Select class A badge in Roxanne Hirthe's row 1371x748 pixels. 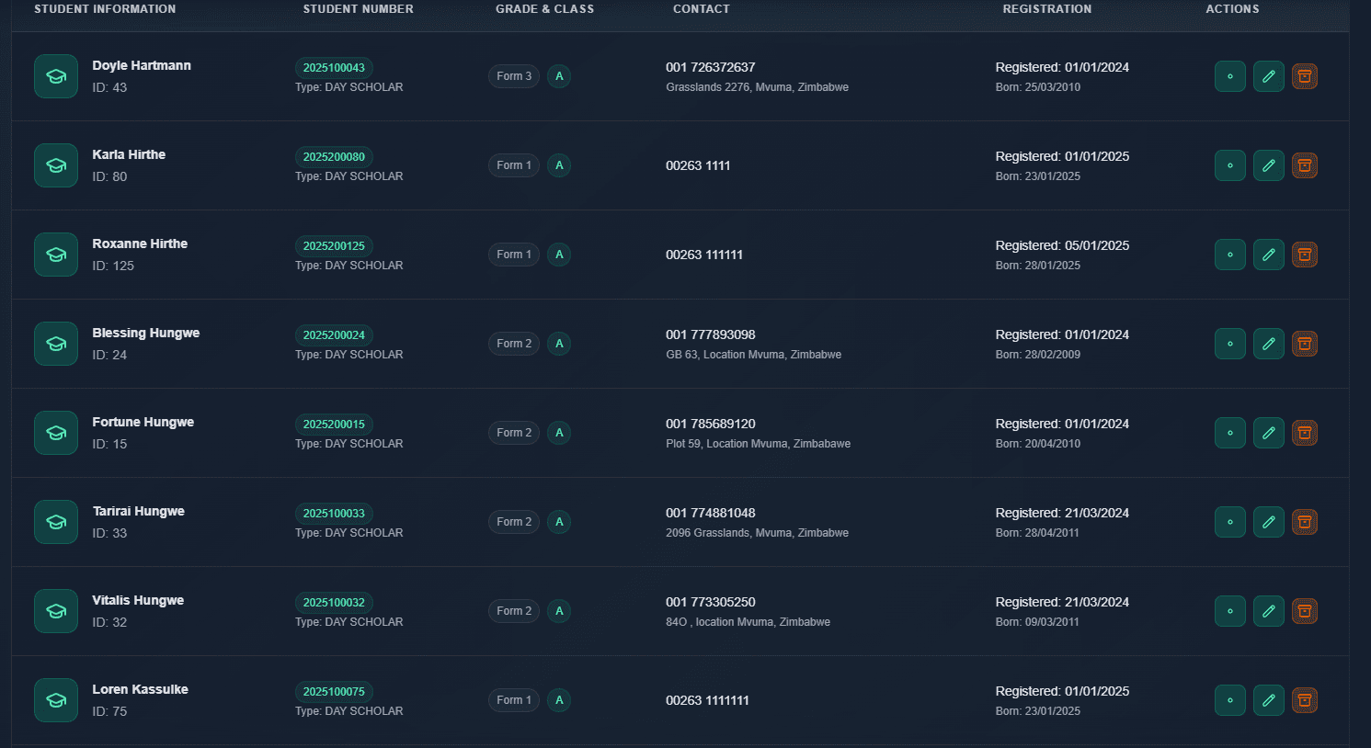click(559, 255)
